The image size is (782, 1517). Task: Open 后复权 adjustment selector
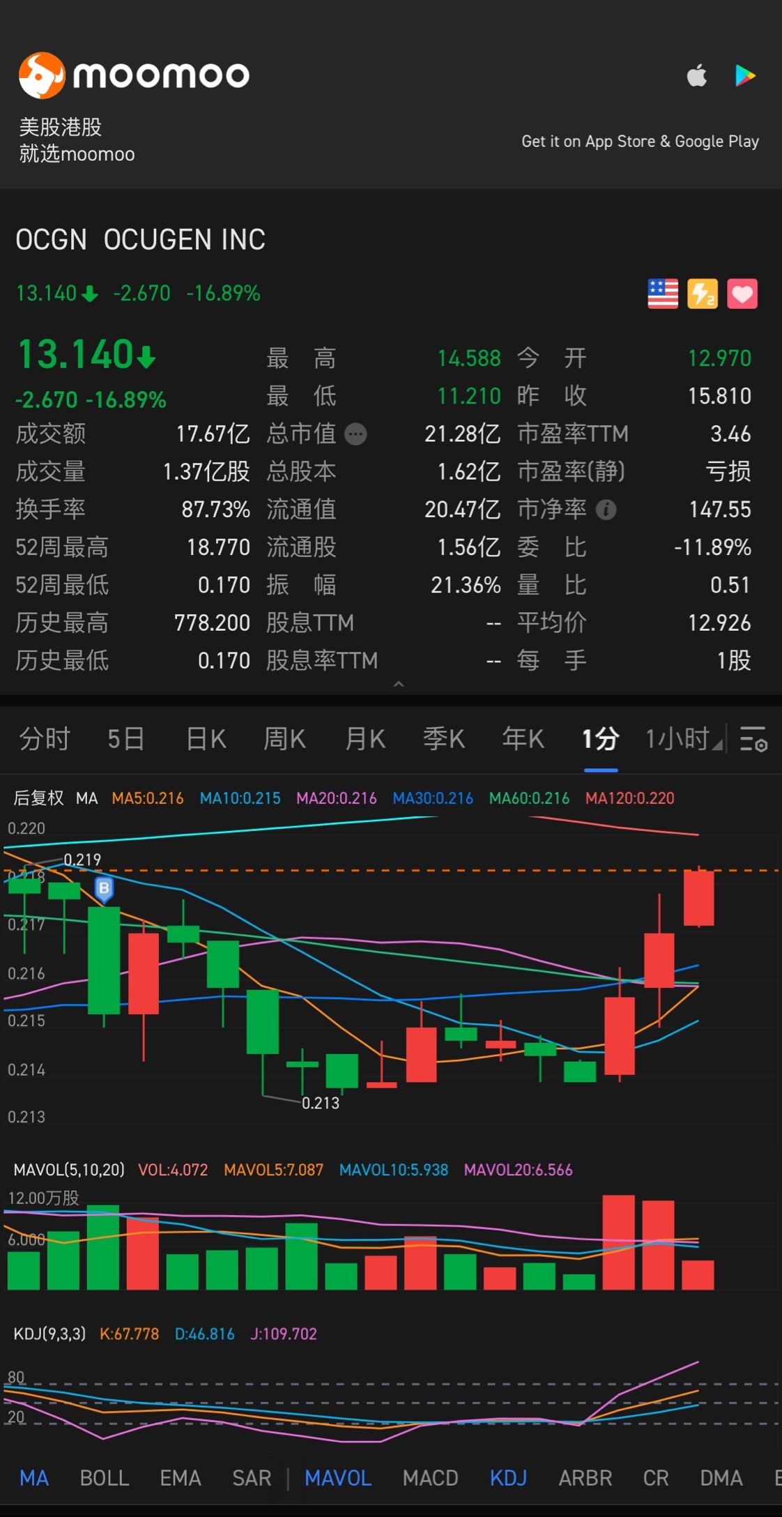(x=38, y=798)
